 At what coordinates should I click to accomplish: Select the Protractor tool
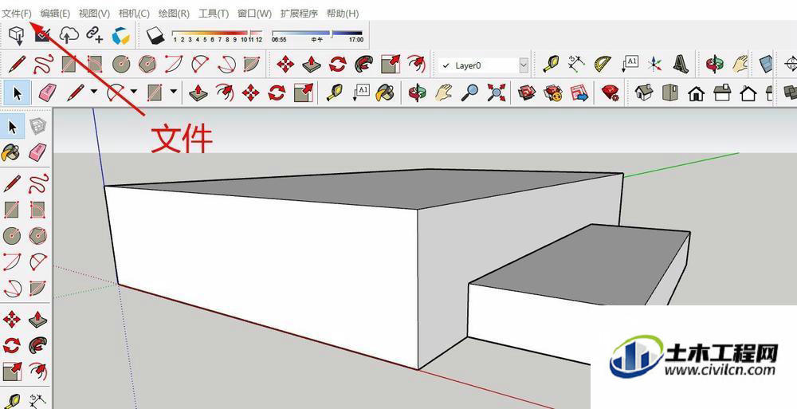click(x=603, y=65)
